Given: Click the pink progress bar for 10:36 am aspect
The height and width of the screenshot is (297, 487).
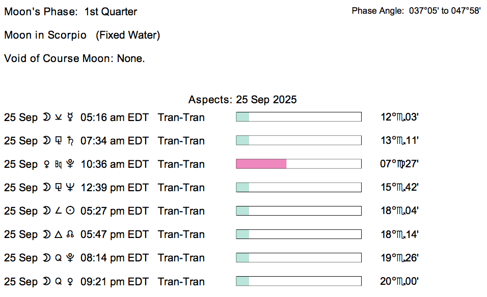Looking at the screenshot, I should click(x=261, y=164).
